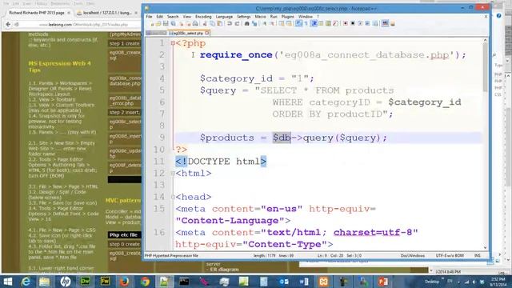
Task: Click the require_once keyword on line 2
Action: (x=236, y=55)
